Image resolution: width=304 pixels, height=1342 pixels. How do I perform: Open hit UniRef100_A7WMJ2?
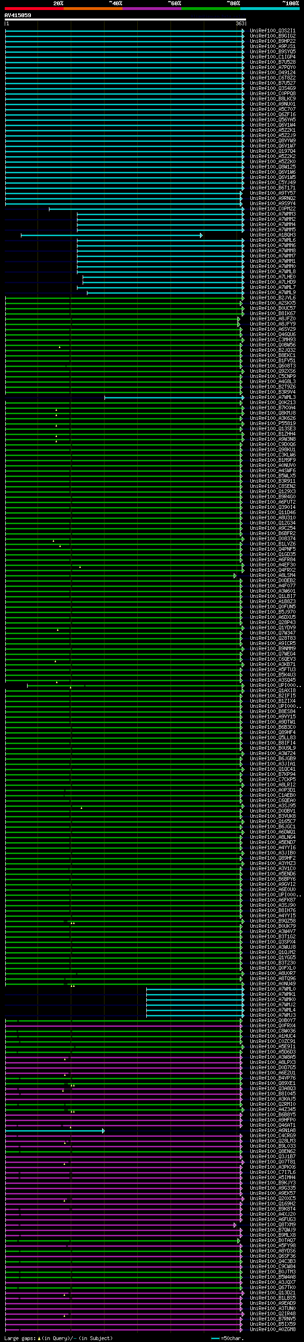273,1004
